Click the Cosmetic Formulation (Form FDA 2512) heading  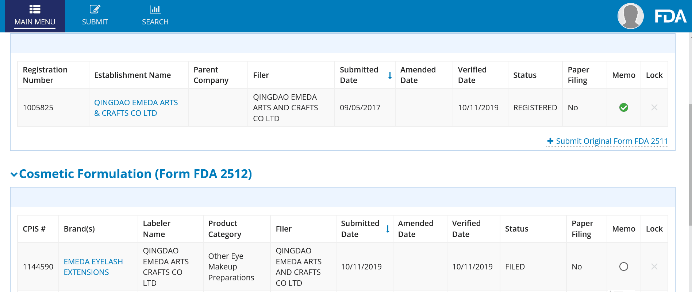pos(135,174)
